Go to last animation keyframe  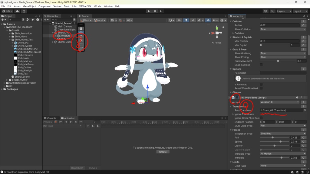[x=81, y=122]
